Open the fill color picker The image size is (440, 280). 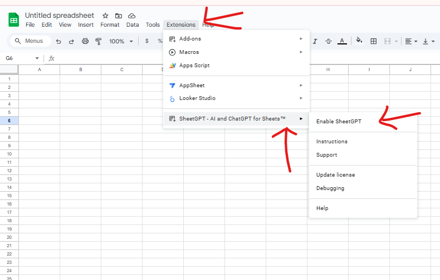(x=359, y=41)
